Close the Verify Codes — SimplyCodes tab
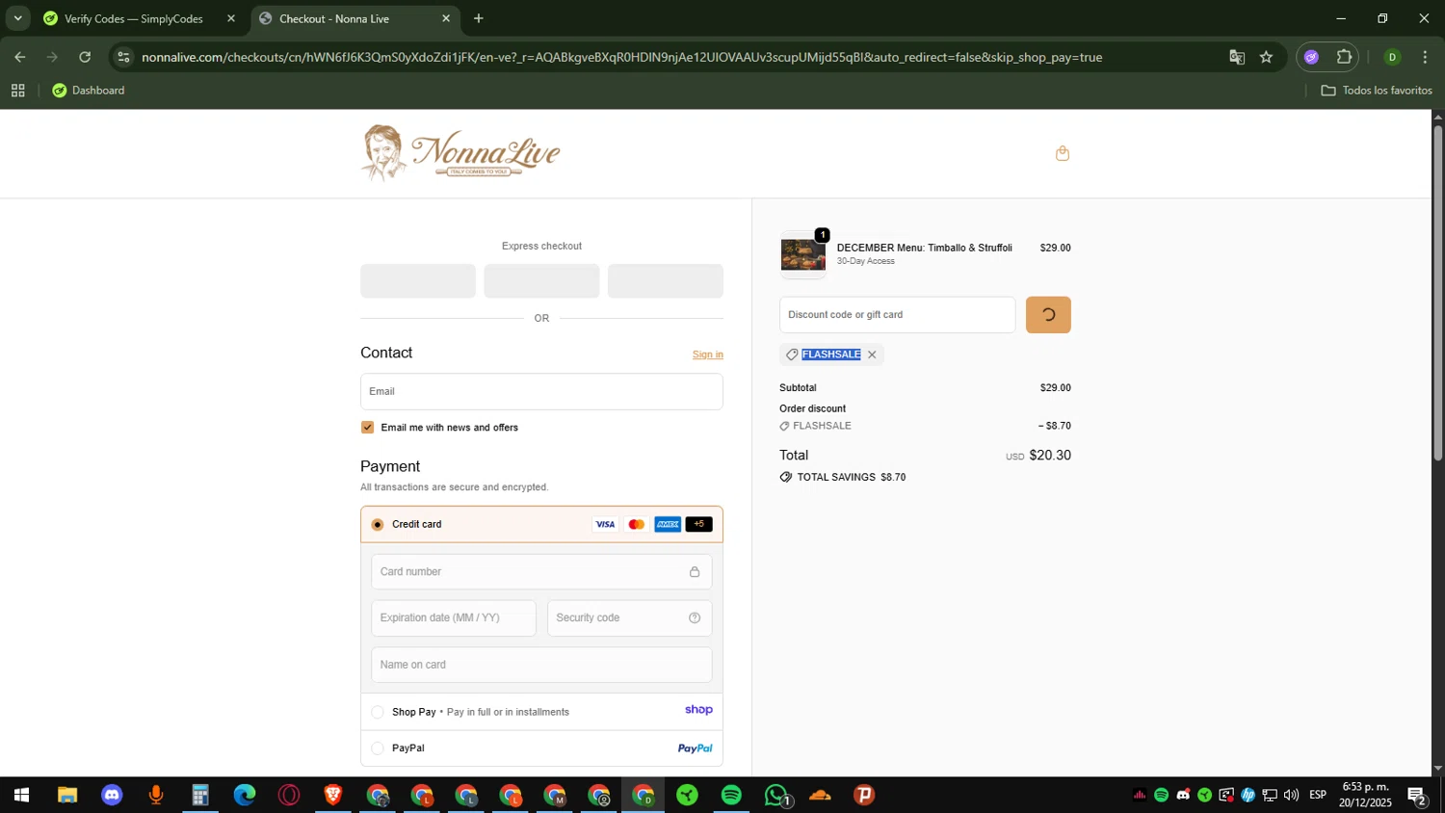 pyautogui.click(x=231, y=18)
